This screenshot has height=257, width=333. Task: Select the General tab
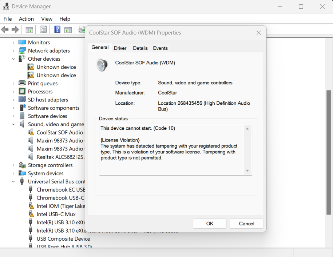(100, 48)
